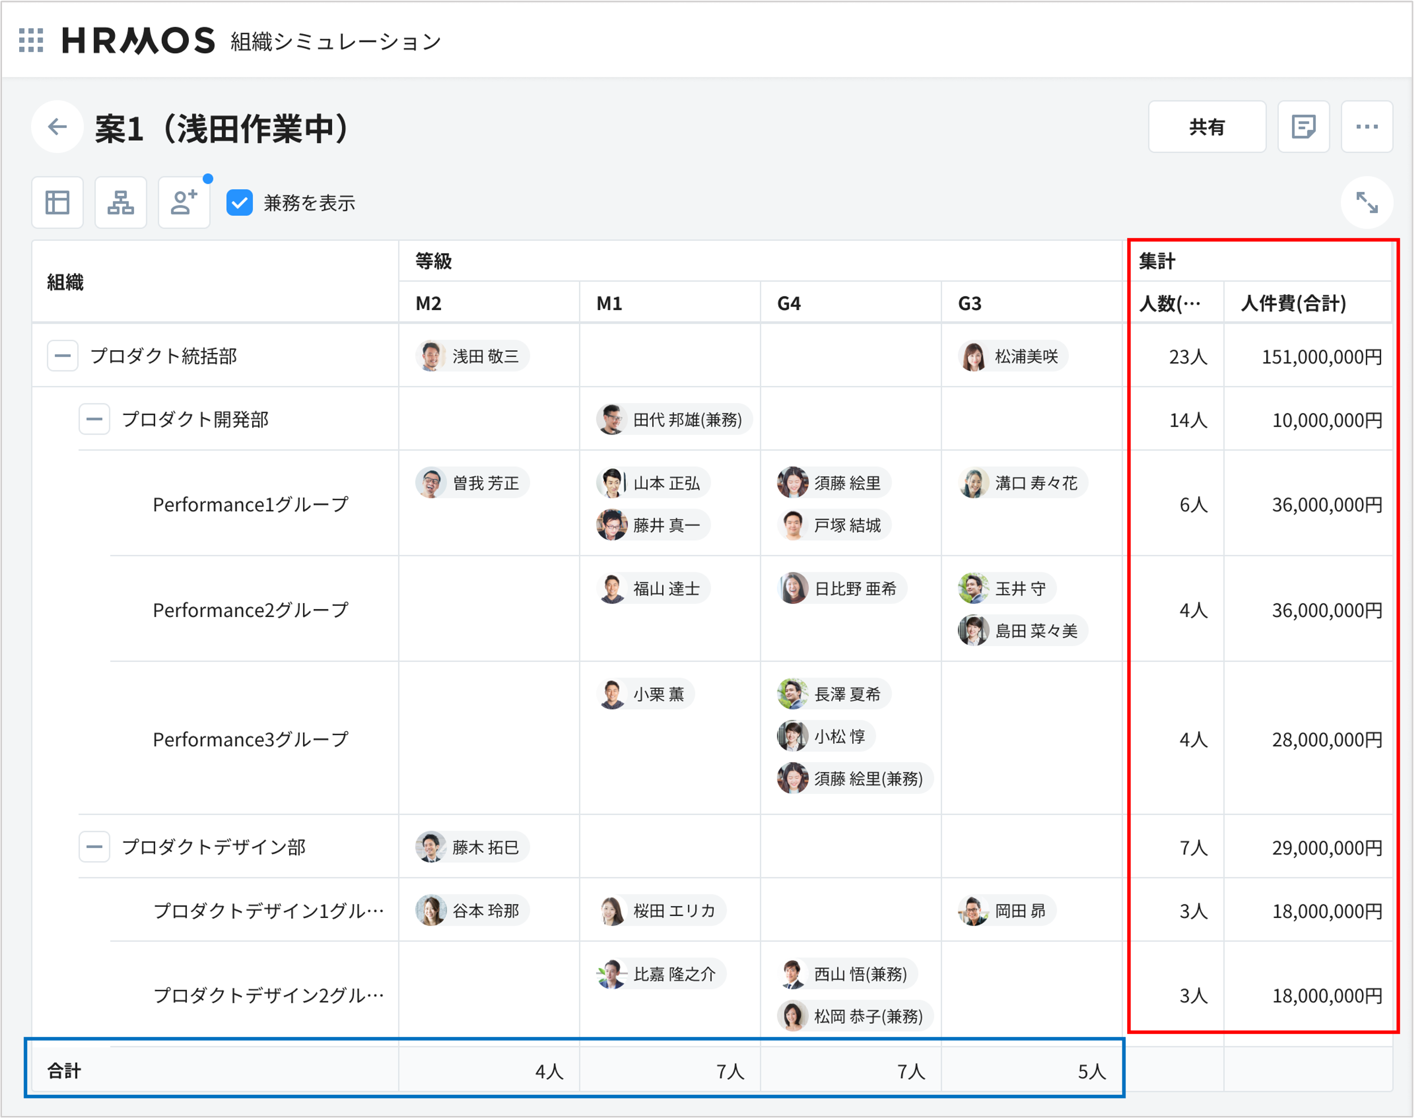The height and width of the screenshot is (1119, 1414).
Task: Click 浅田 敬三 employee chip
Action: click(472, 356)
